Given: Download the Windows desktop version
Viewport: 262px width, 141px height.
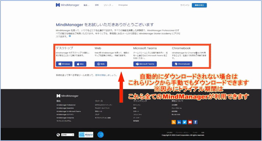Looking at the screenshot, I should [64, 64].
